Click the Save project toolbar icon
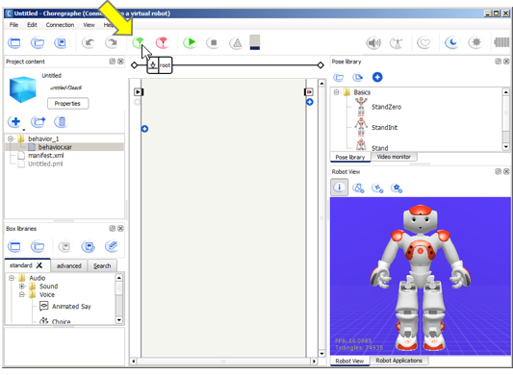 [x=61, y=43]
